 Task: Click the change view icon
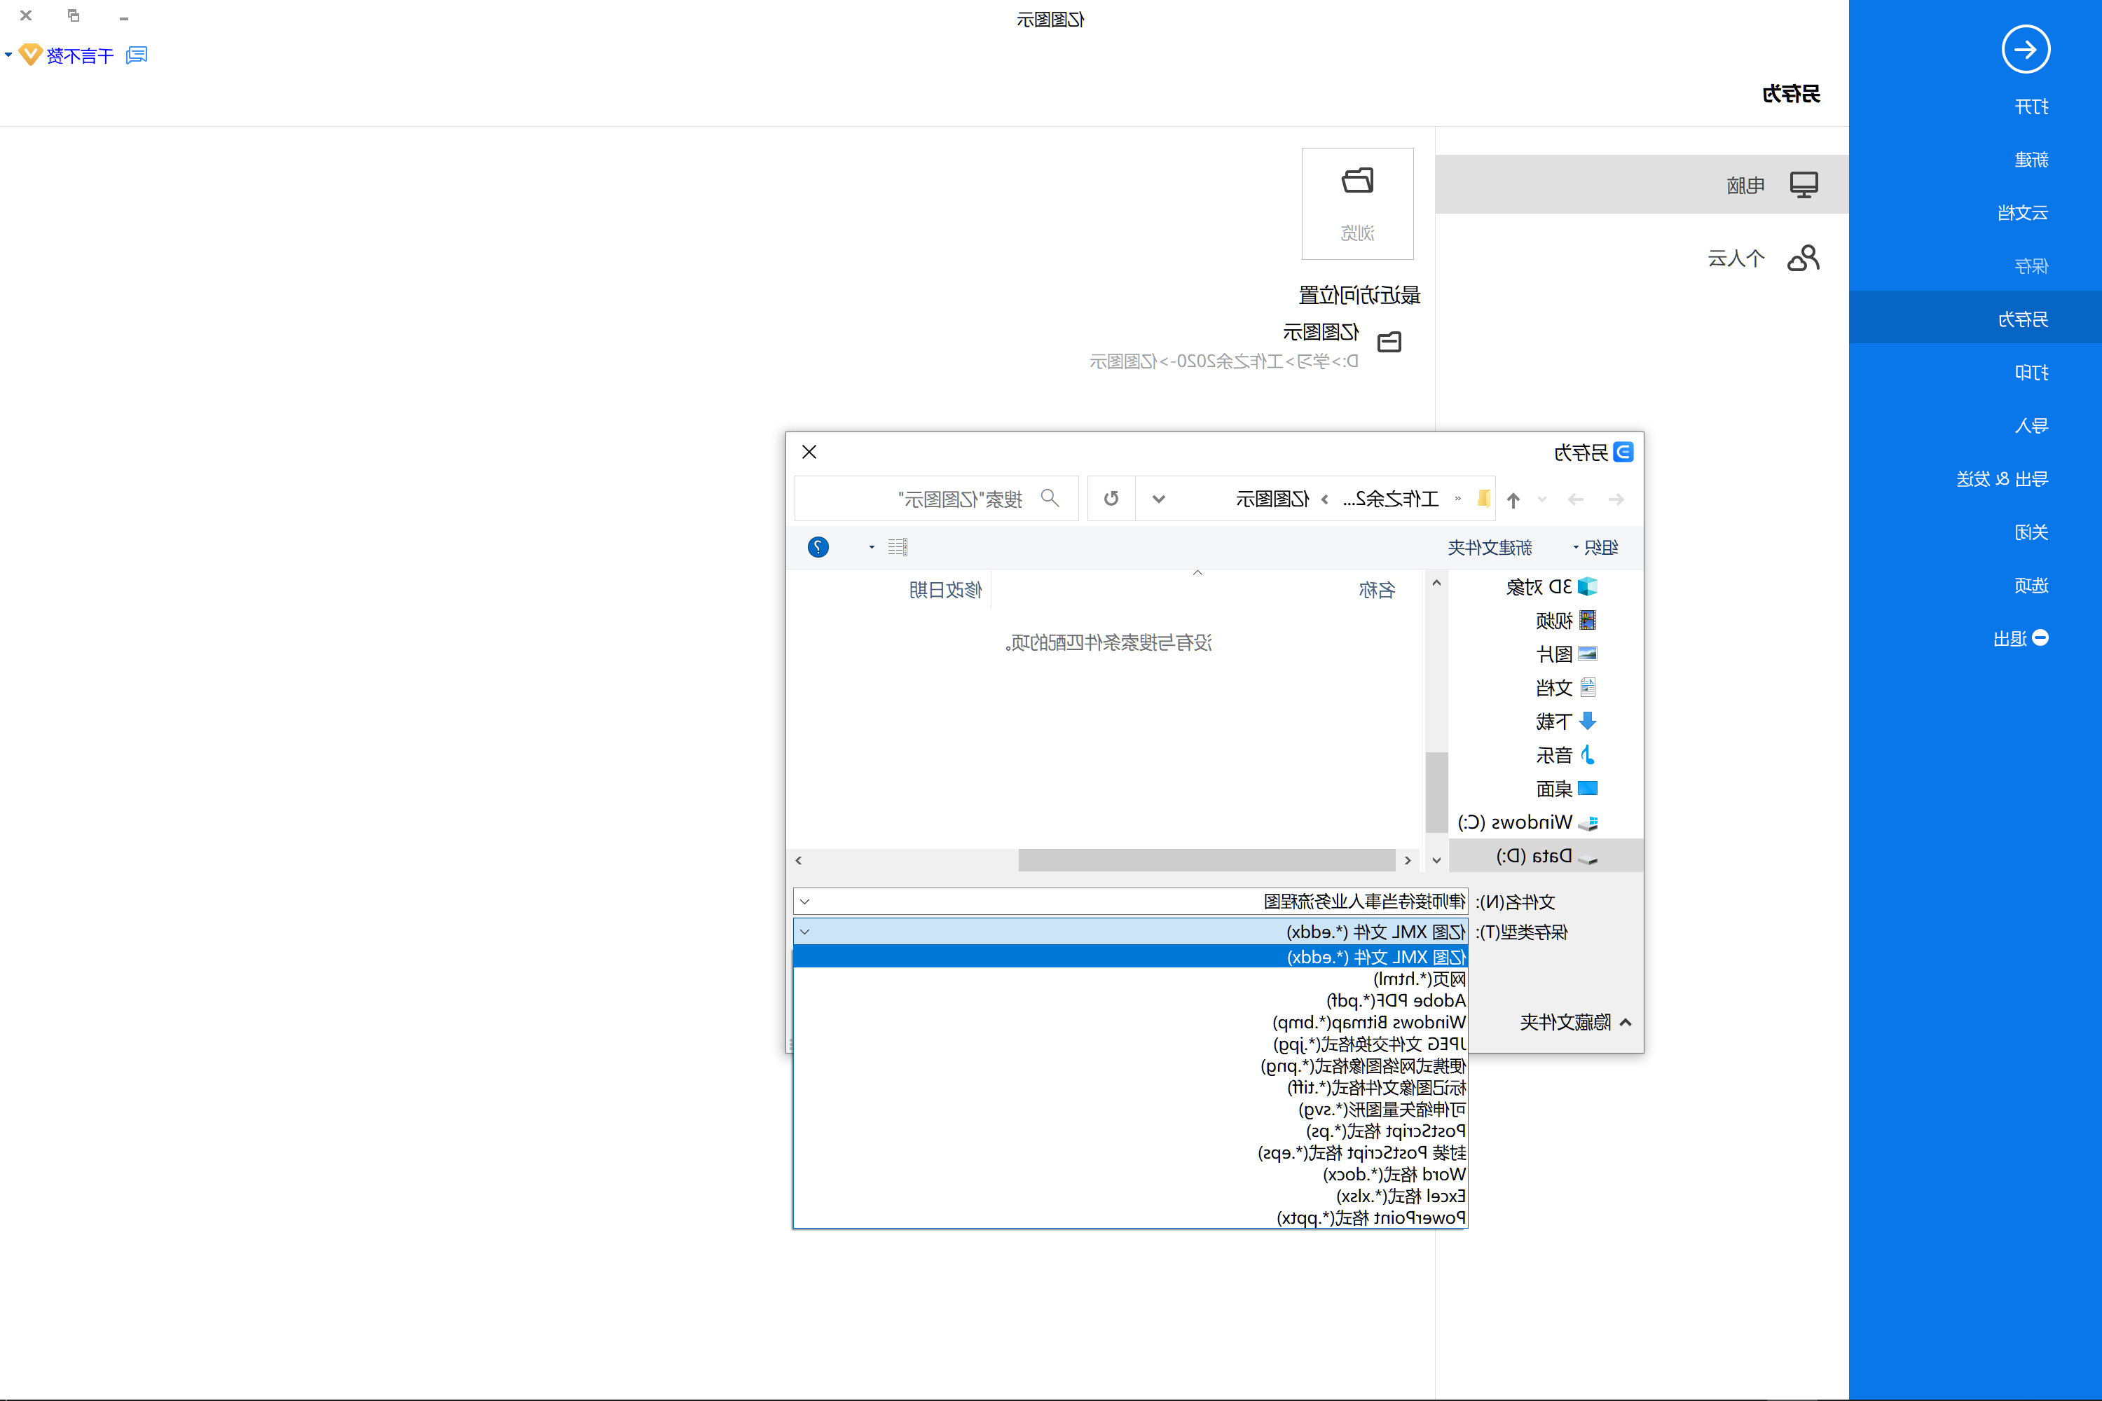[x=898, y=547]
